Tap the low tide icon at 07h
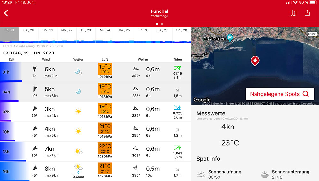The width and height of the screenshot is (319, 181). 177,107
